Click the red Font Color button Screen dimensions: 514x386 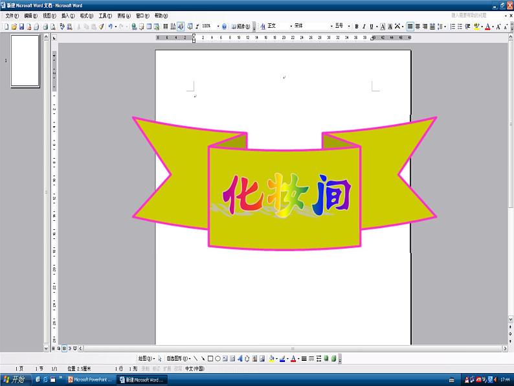pos(486,27)
